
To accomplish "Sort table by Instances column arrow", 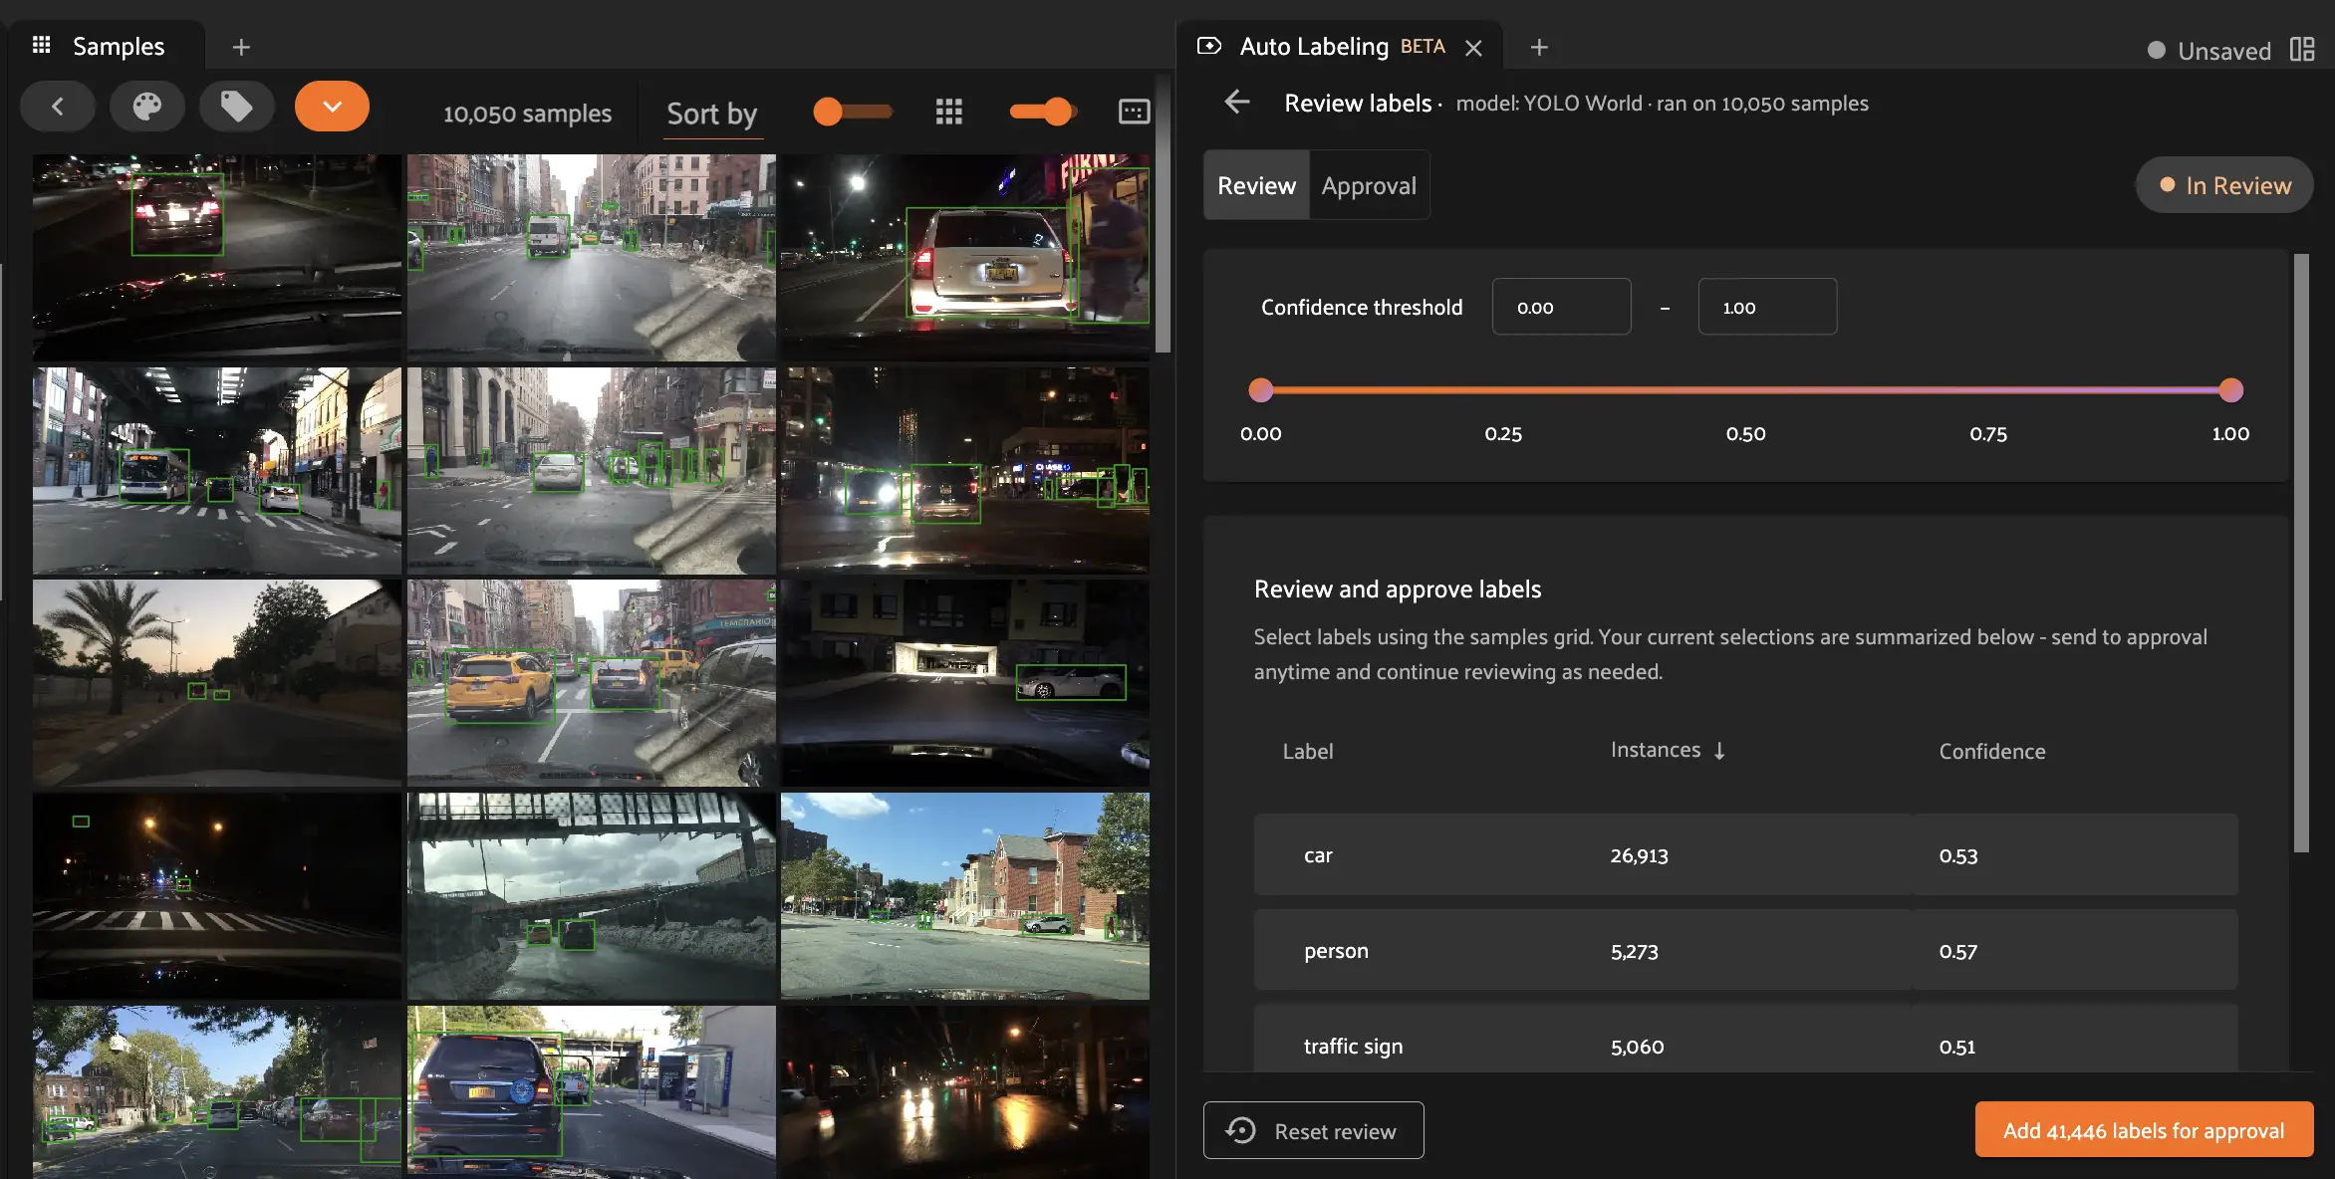I will 1719,751.
